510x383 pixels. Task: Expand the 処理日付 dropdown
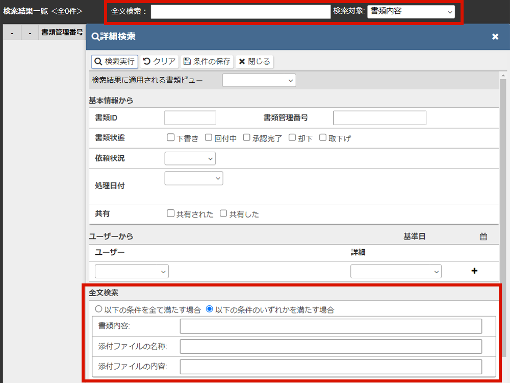pyautogui.click(x=194, y=178)
